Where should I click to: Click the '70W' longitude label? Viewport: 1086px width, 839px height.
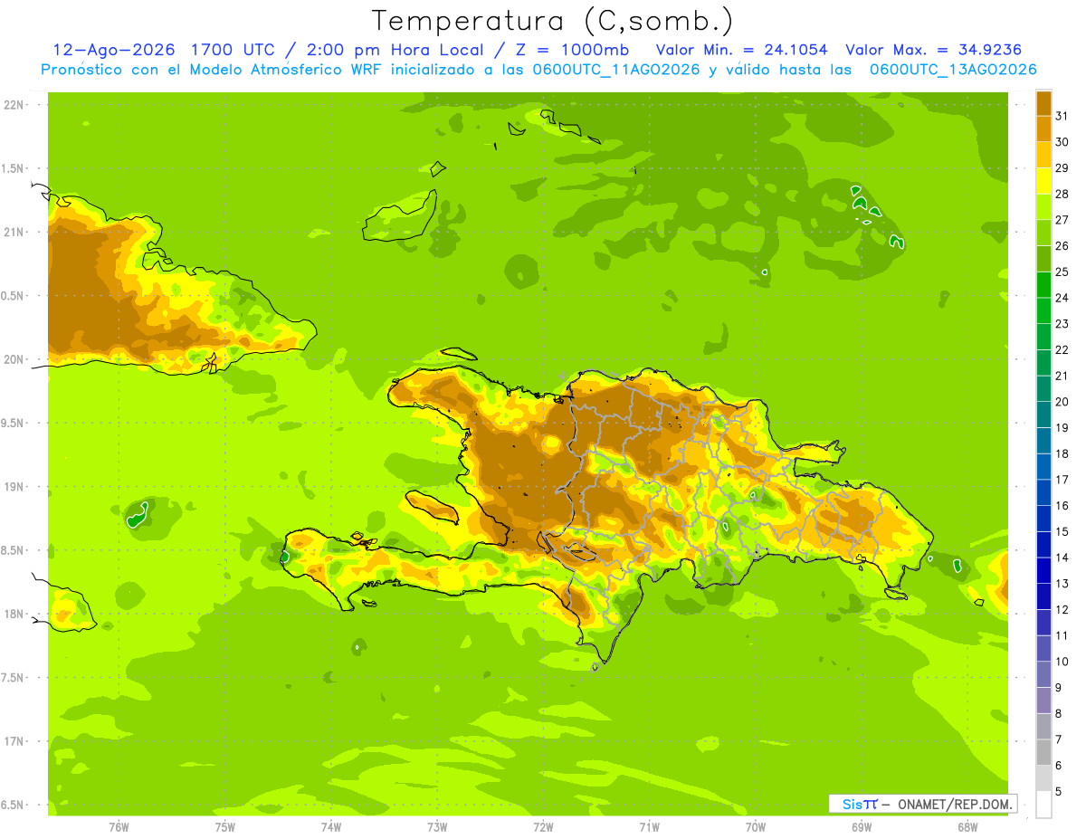click(x=755, y=827)
